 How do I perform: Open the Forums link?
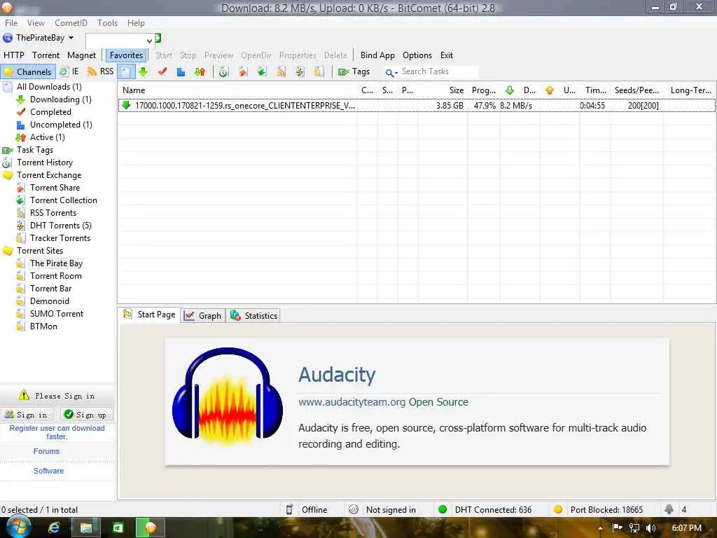click(46, 451)
